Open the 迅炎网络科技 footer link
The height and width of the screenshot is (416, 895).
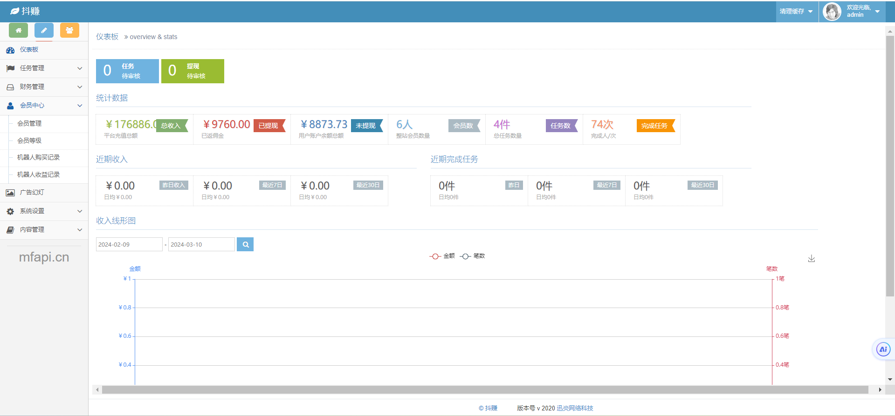point(575,408)
